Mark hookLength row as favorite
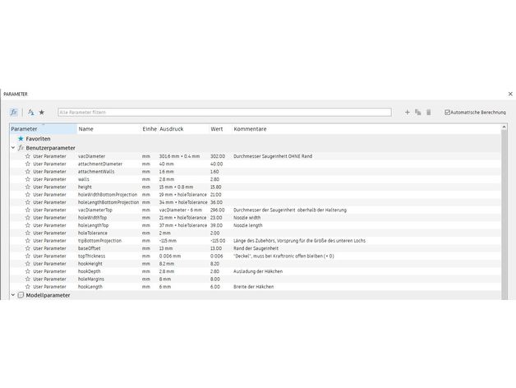This screenshot has height=388, width=516. point(27,287)
